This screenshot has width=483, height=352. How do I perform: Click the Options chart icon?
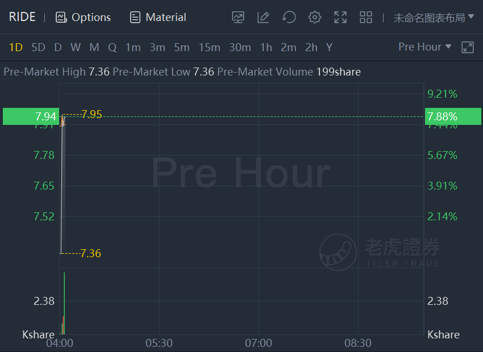pos(61,17)
